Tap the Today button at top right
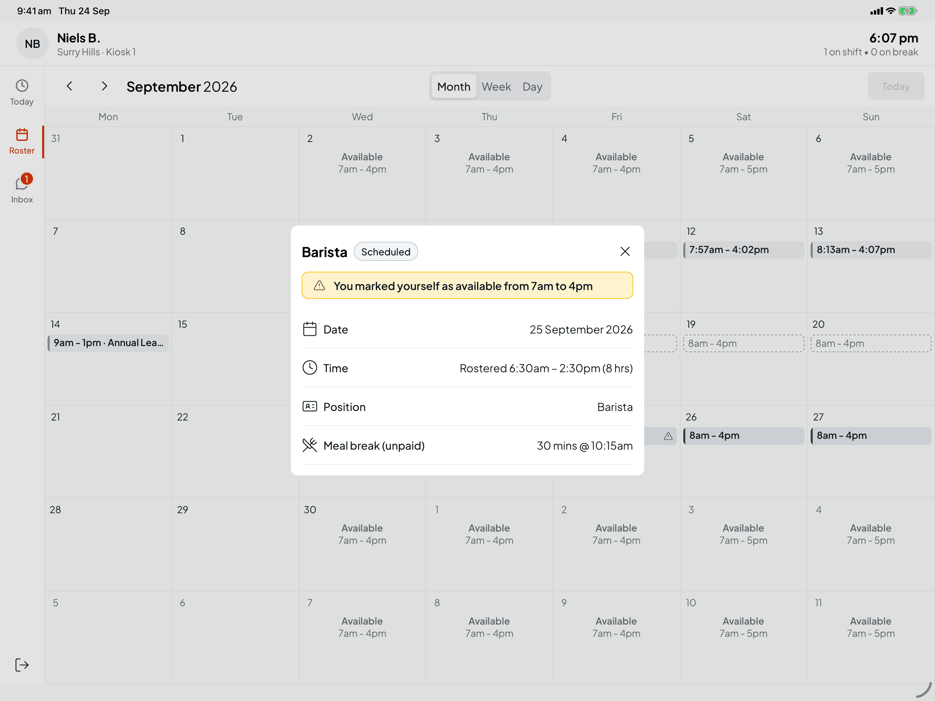The width and height of the screenshot is (935, 701). tap(896, 86)
